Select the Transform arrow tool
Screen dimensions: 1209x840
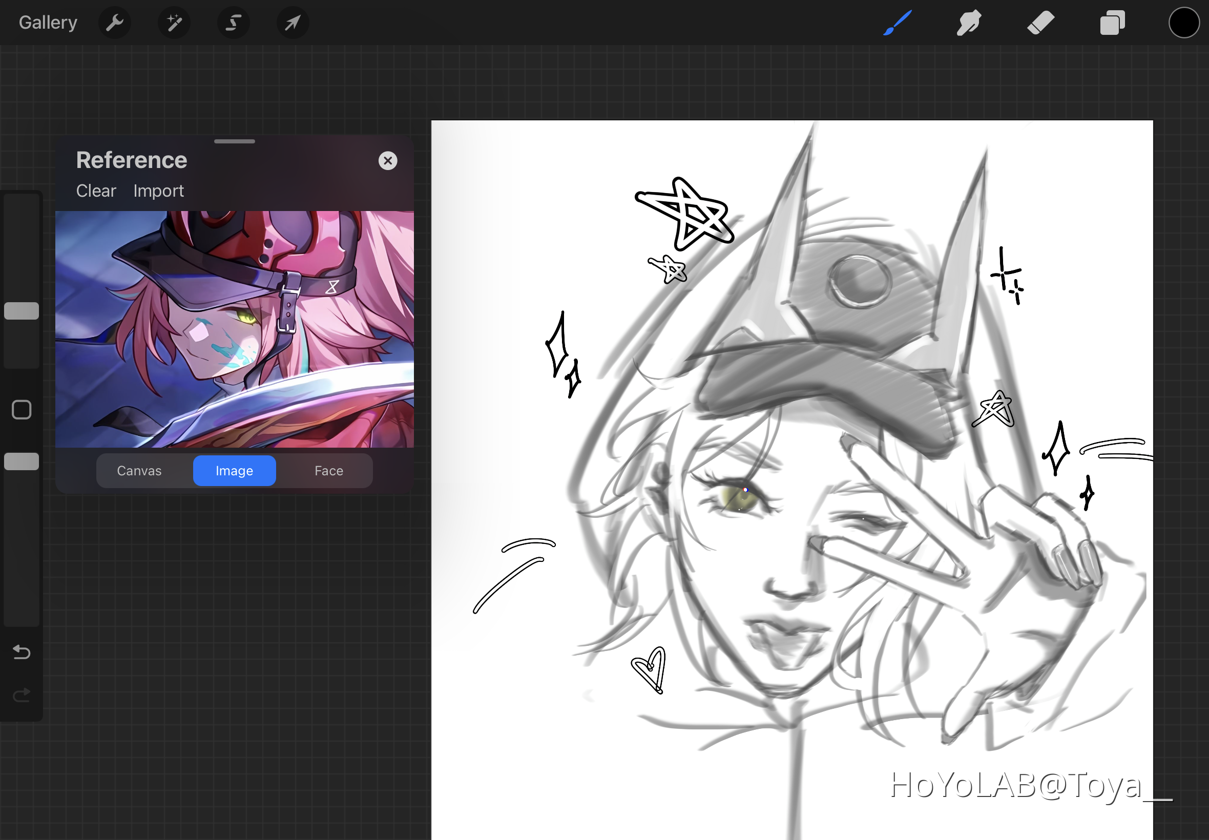pos(293,22)
